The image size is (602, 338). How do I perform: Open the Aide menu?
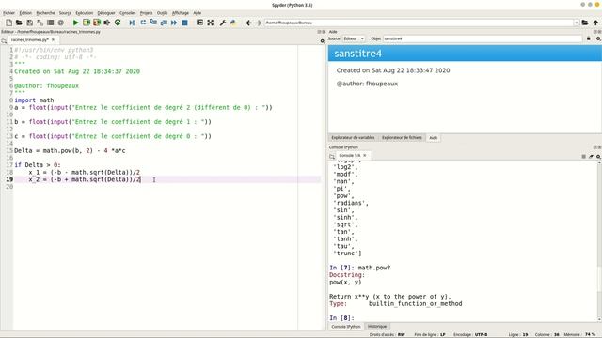point(198,13)
